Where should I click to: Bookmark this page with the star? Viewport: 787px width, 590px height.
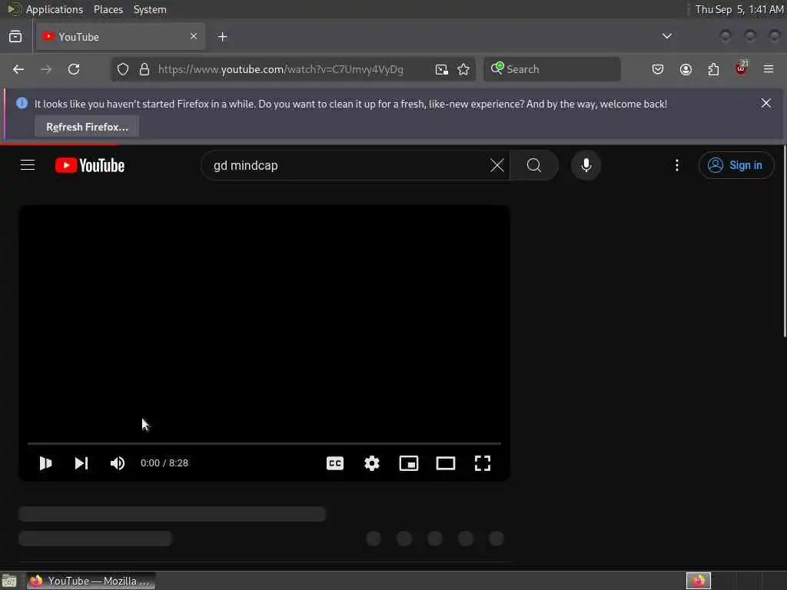point(463,69)
